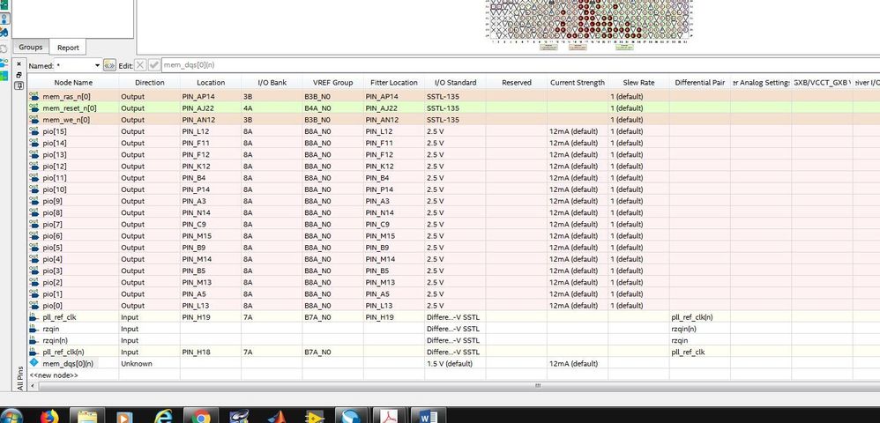This screenshot has height=423, width=880.
Task: Click output pin icon of mem_we_n[0]
Action: coord(34,120)
